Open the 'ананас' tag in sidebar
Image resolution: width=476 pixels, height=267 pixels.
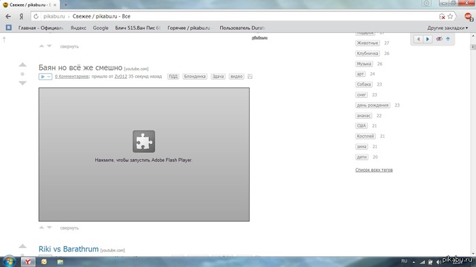pos(364,115)
